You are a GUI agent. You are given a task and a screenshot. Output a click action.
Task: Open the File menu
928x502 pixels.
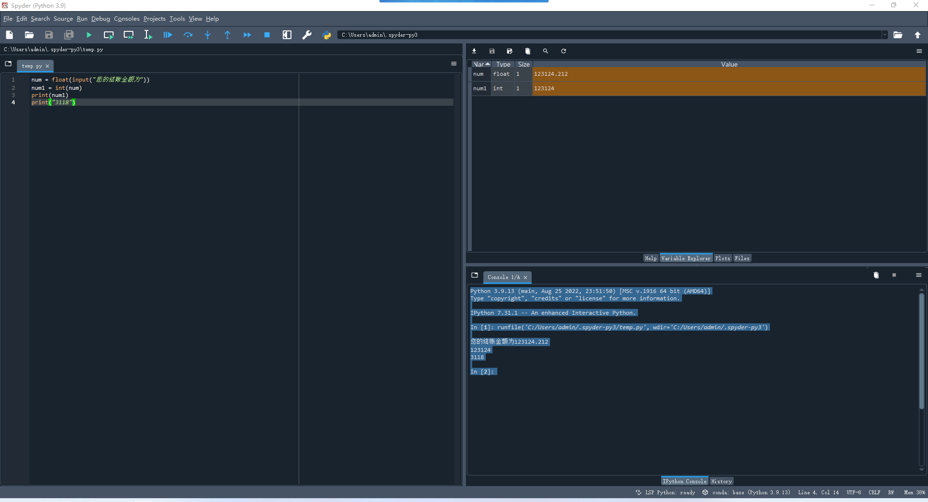pyautogui.click(x=8, y=19)
